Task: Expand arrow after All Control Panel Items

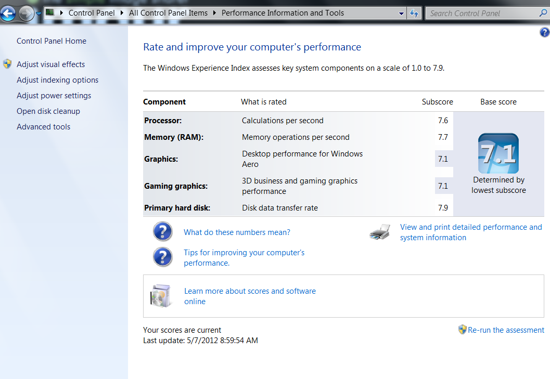Action: [214, 13]
